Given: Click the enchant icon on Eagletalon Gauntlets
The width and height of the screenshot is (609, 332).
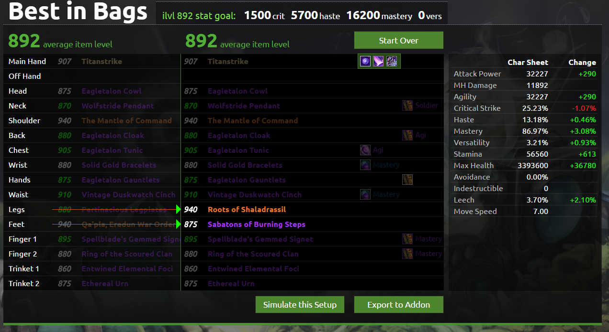Looking at the screenshot, I should (407, 180).
